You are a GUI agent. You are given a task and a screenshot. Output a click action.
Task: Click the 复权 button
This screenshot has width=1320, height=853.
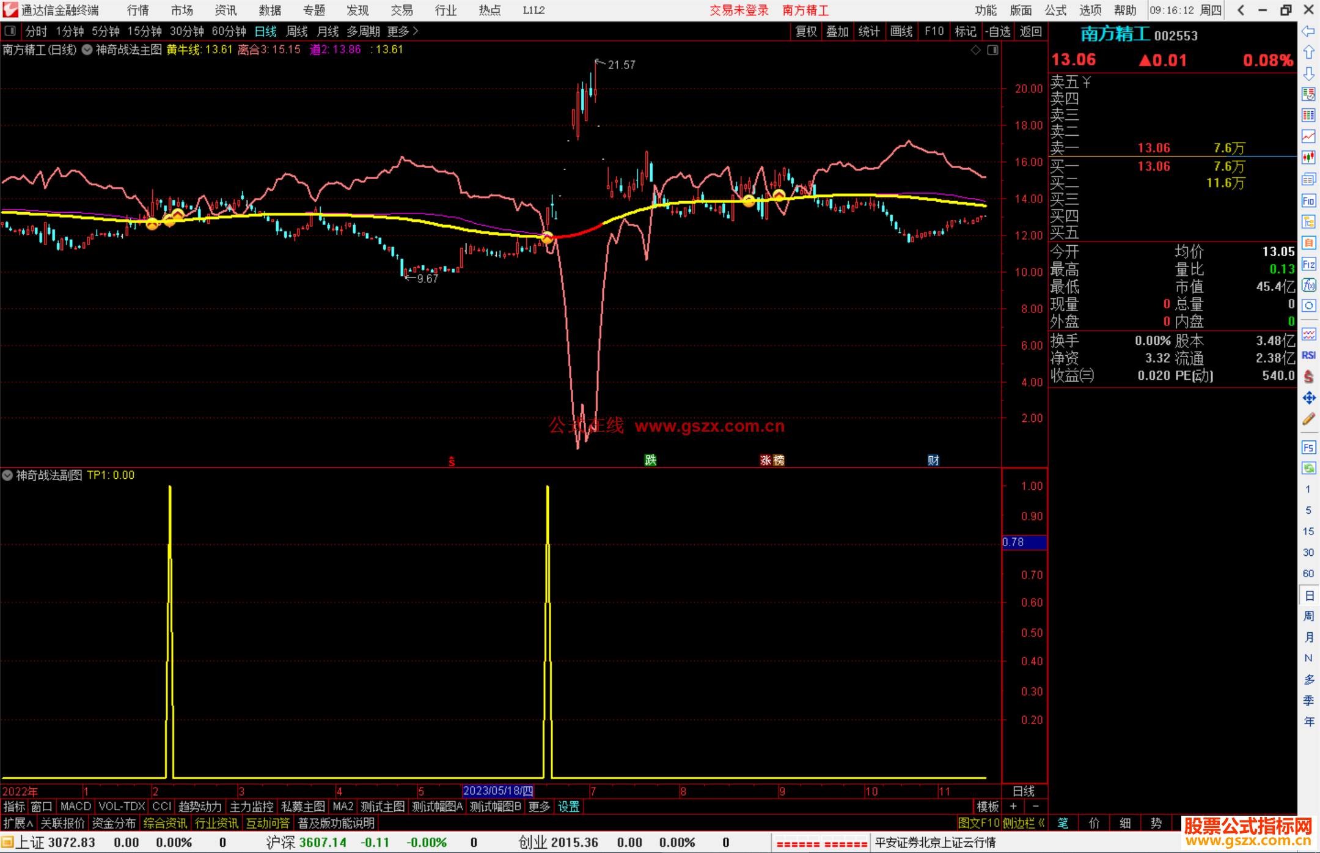pyautogui.click(x=806, y=31)
